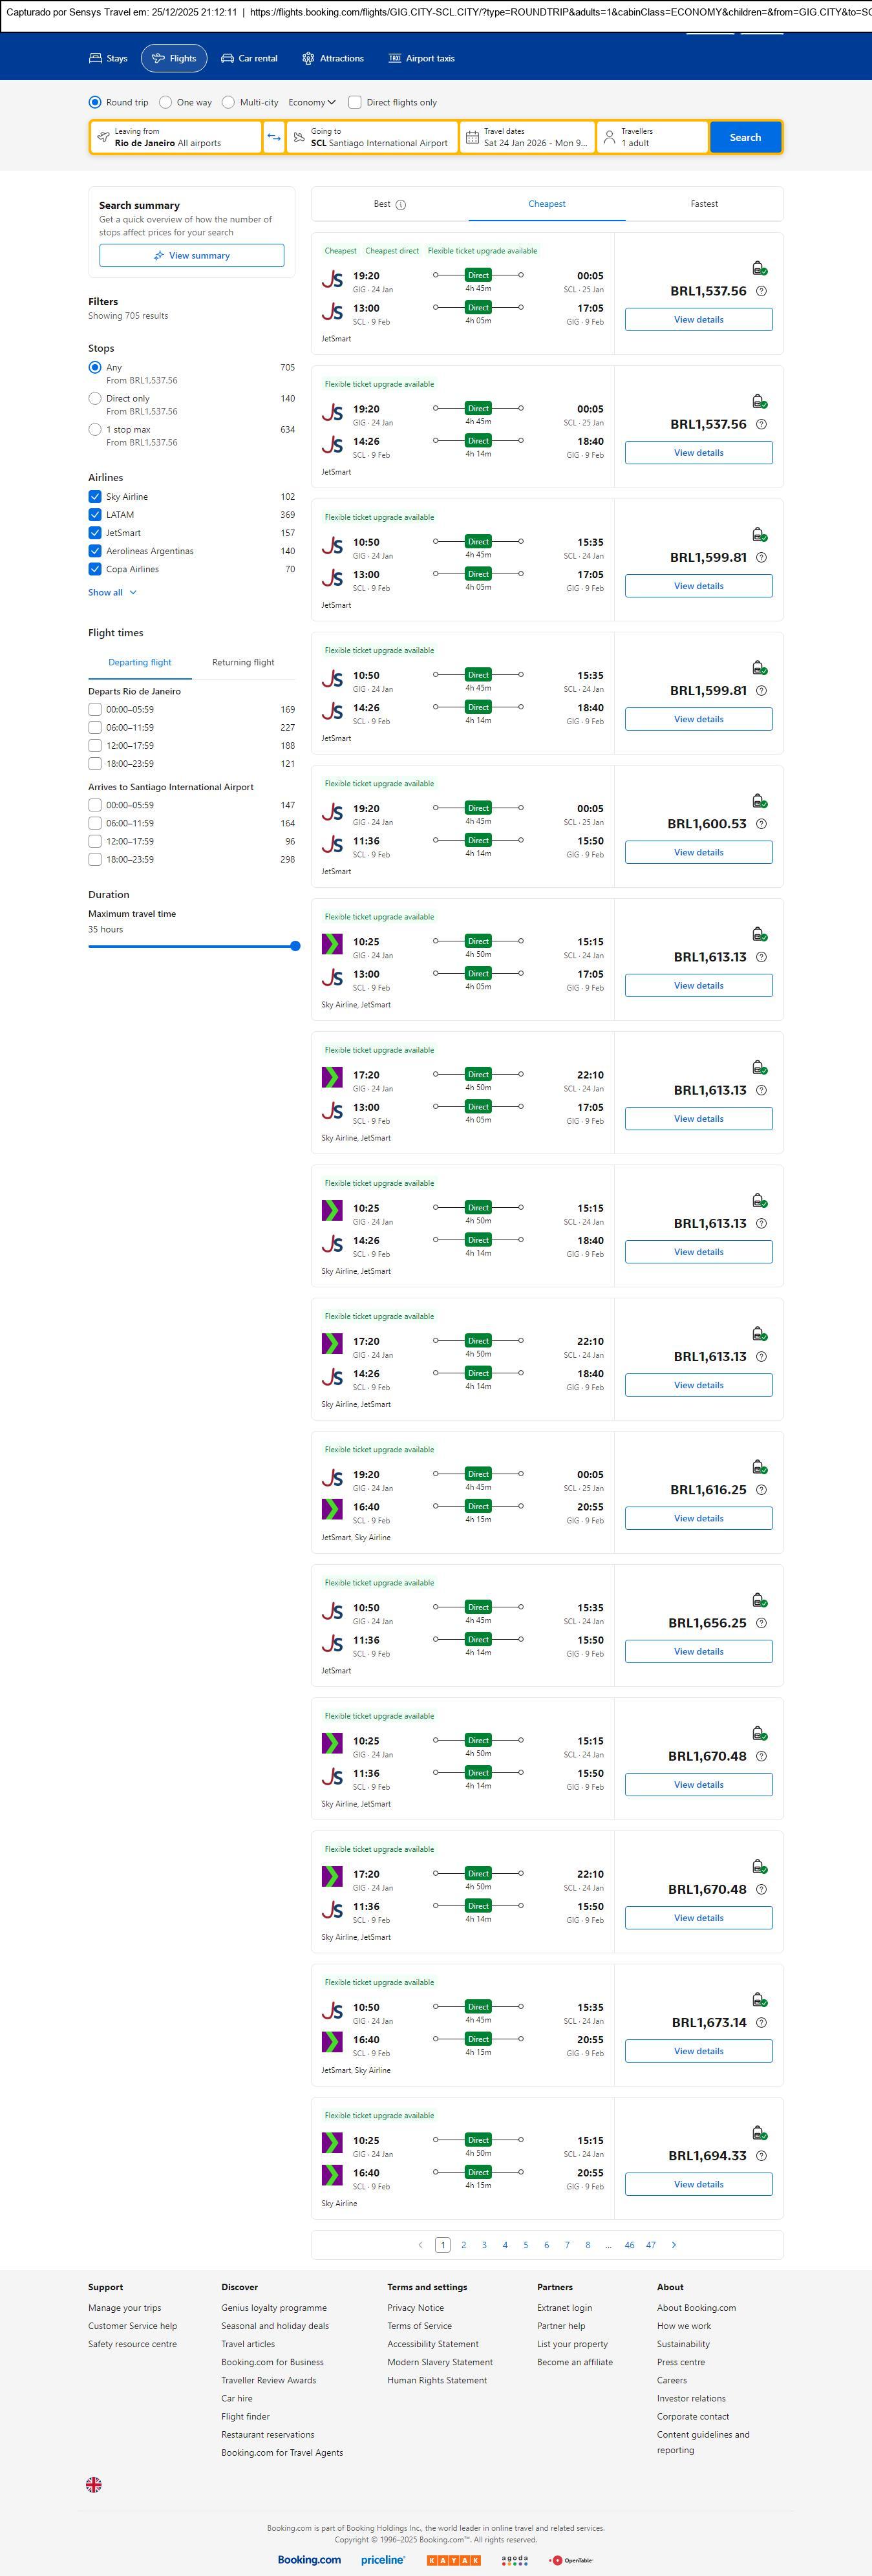Enable the Direct flights only checkbox
Image resolution: width=872 pixels, height=2576 pixels.
coord(355,102)
